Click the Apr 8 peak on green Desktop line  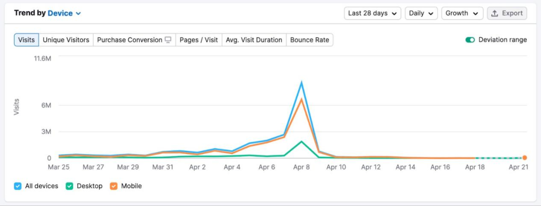[302, 141]
